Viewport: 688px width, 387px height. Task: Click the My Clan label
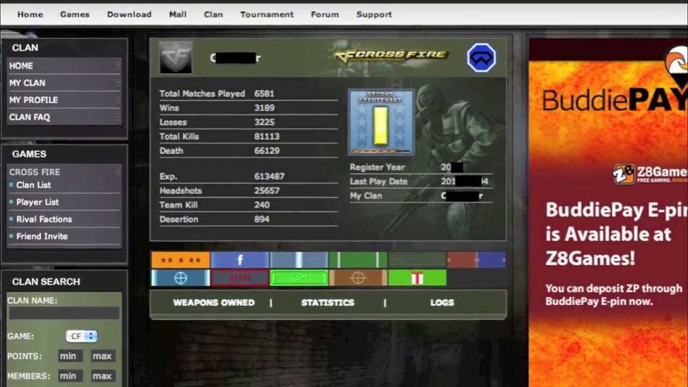[x=366, y=196]
